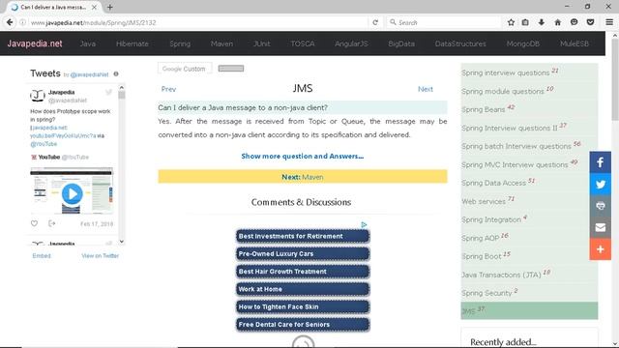The width and height of the screenshot is (619, 348).
Task: Click the Next: Maven yellow banner
Action: click(x=303, y=177)
